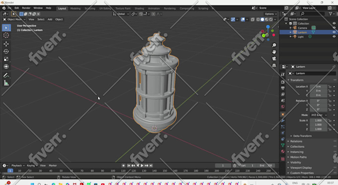Open the Window menu

(x=38, y=8)
